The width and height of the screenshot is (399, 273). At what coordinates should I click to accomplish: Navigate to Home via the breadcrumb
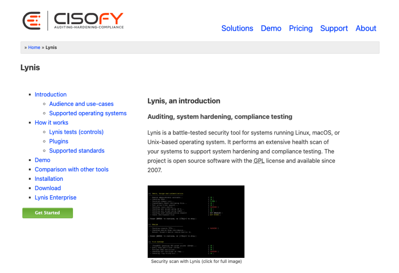pyautogui.click(x=34, y=47)
